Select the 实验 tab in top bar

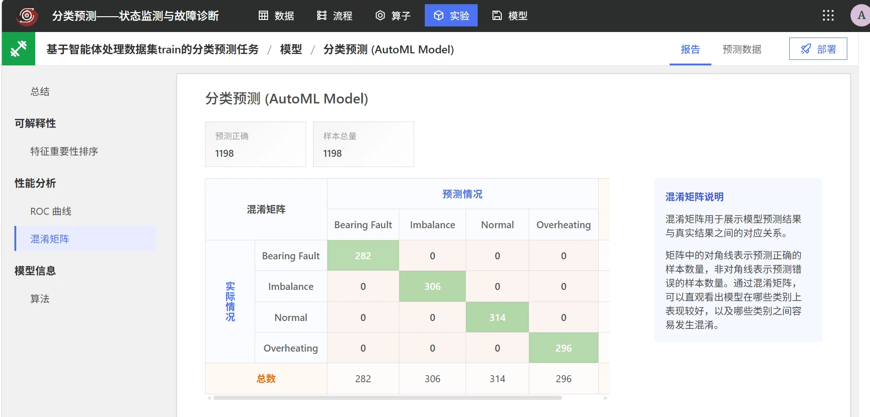pos(451,16)
